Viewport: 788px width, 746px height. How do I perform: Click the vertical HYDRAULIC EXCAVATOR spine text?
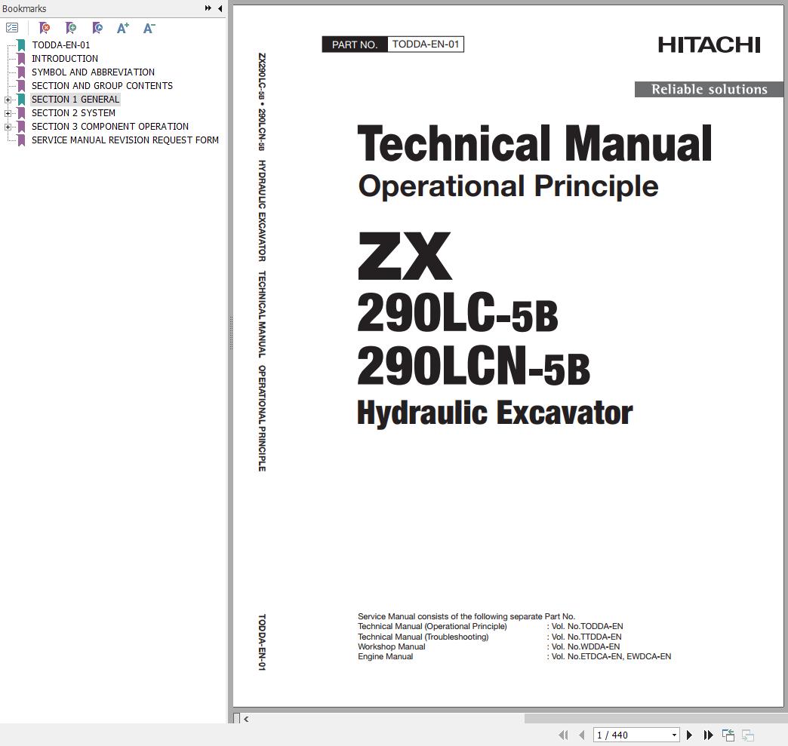[262, 211]
